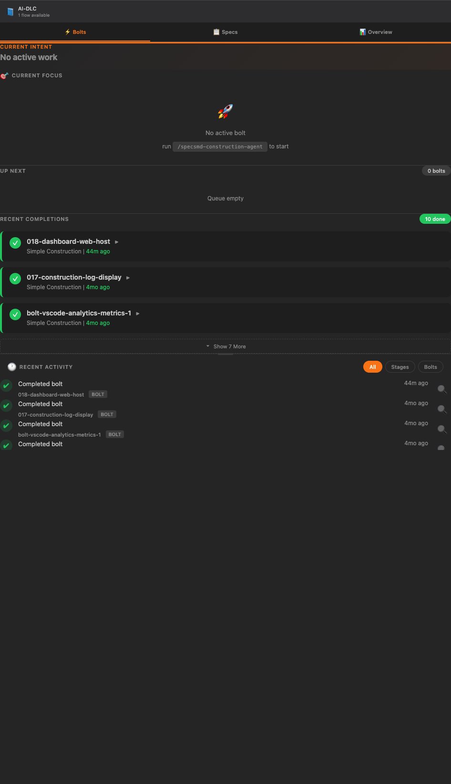451x784 pixels.
Task: Click magnifier icon for 018-dashboard-web-host activity
Action: [442, 389]
